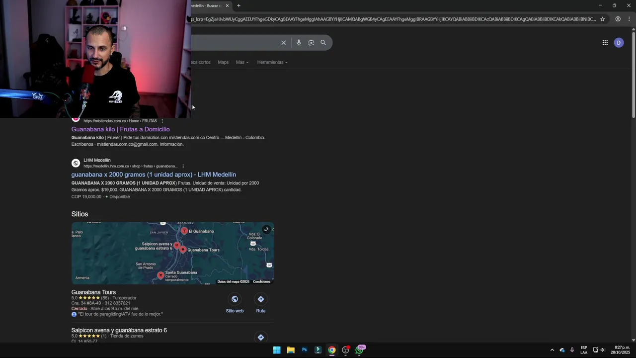Expand the Más search filter dropdown
636x358 pixels.
point(242,62)
